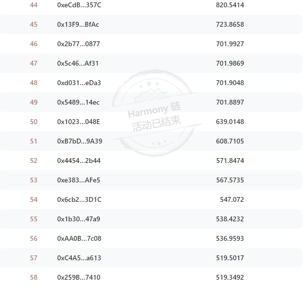Screen dimensions: 306x287
Task: Open wallet 0xC4A5...a613
Action: tap(79, 258)
